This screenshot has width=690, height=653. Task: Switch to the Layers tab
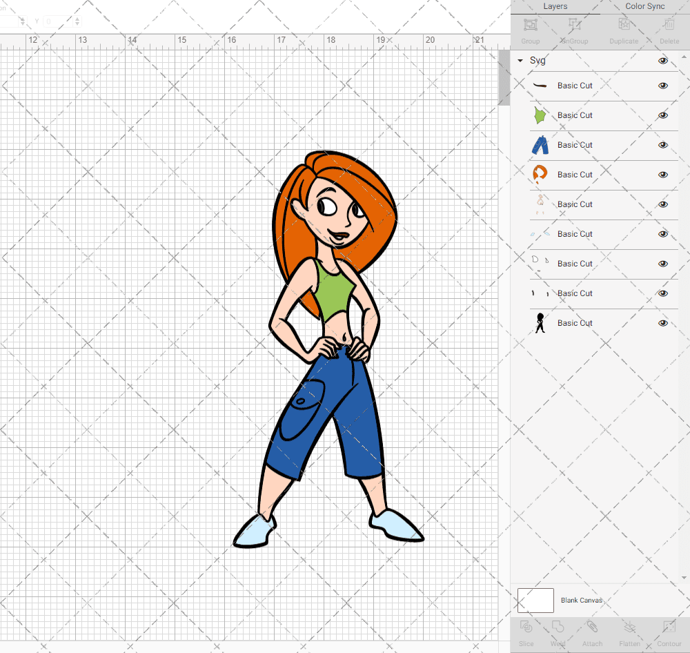555,6
